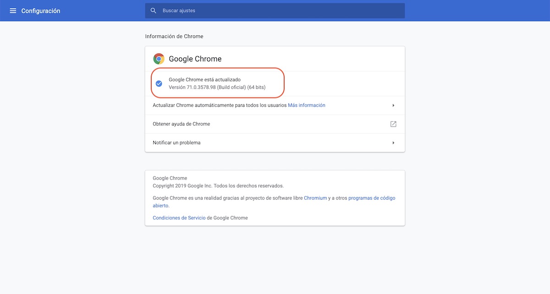Open the Más información link
550x294 pixels.
pyautogui.click(x=306, y=105)
